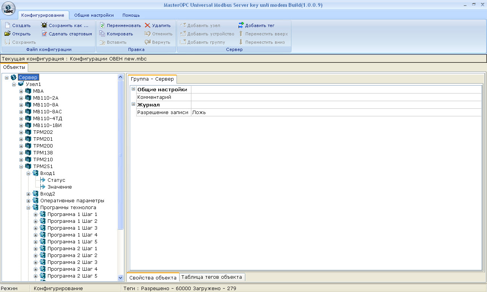Screen dimensions: 487x292
Task: Open the Помощь ribbon tab
Action: [131, 15]
